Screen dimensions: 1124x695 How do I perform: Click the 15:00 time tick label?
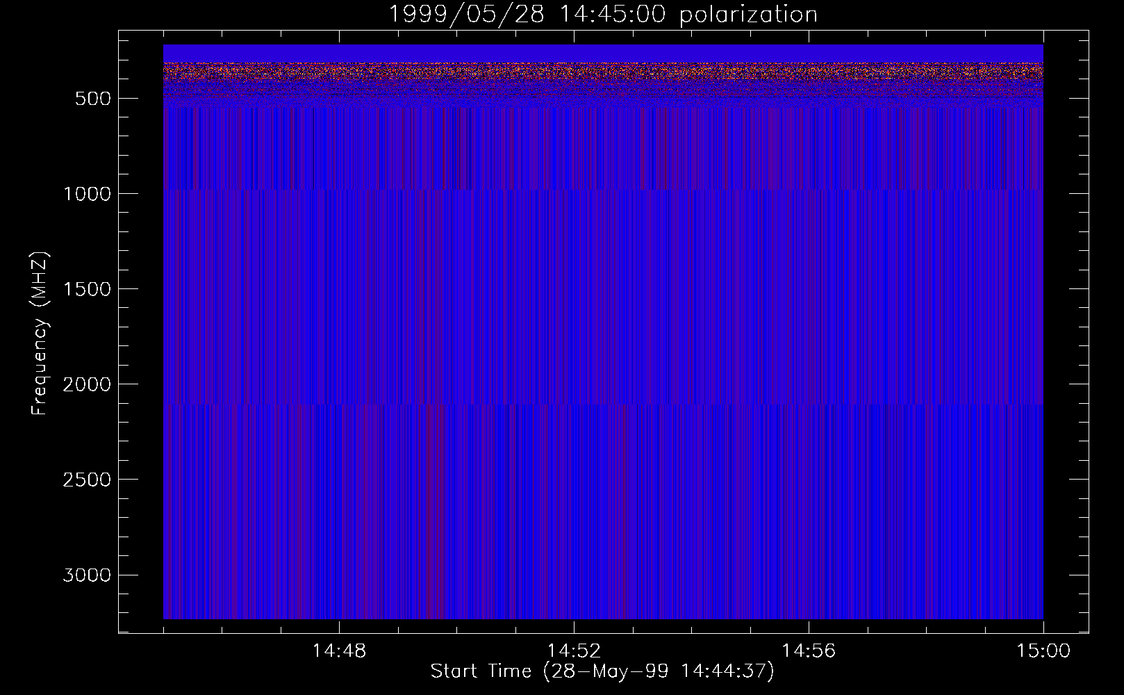tap(1043, 651)
